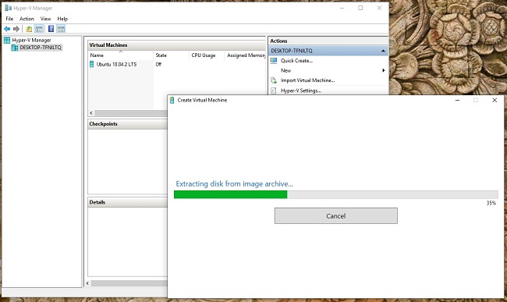
Task: Close the Hyper-V Manager window
Action: pyautogui.click(x=379, y=8)
